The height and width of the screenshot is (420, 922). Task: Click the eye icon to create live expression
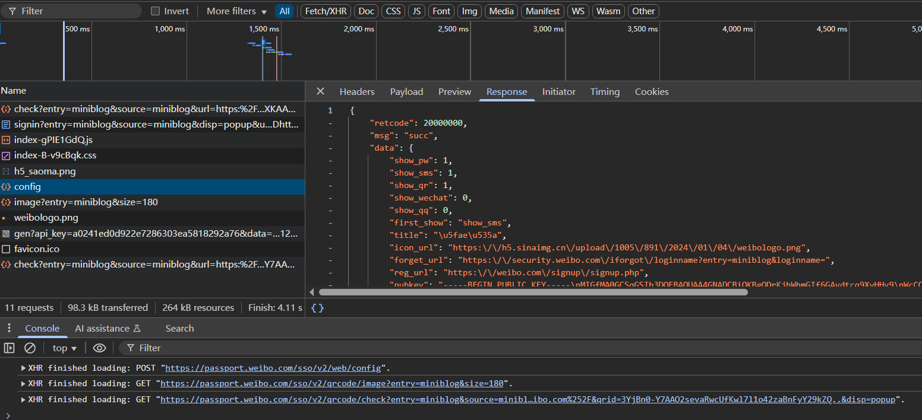(x=99, y=348)
